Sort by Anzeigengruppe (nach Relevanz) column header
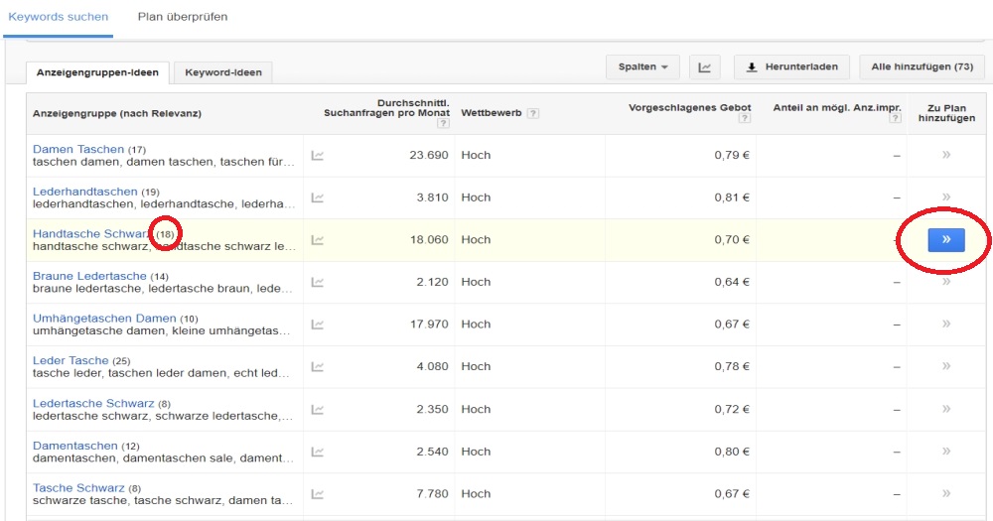The height and width of the screenshot is (521, 993). tap(117, 113)
